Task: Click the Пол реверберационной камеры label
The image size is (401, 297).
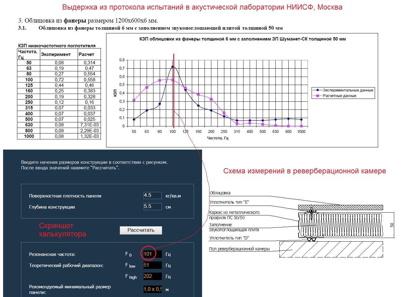Action: coord(239,249)
